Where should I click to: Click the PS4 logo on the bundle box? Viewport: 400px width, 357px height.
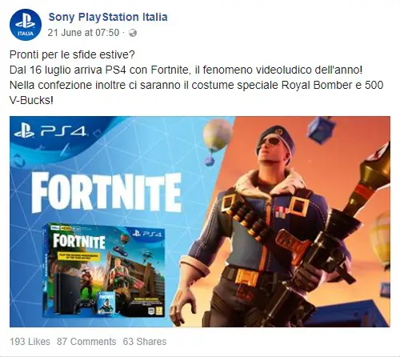147,234
